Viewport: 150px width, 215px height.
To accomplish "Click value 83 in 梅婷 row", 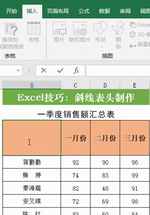I will point(105,175).
